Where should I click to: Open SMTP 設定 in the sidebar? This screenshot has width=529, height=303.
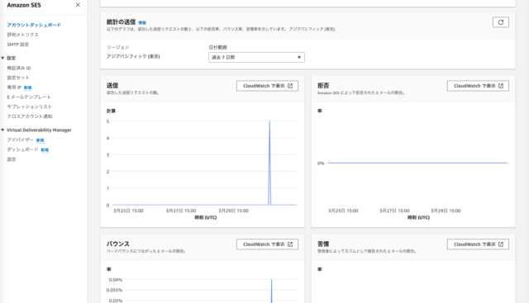[x=18, y=45]
